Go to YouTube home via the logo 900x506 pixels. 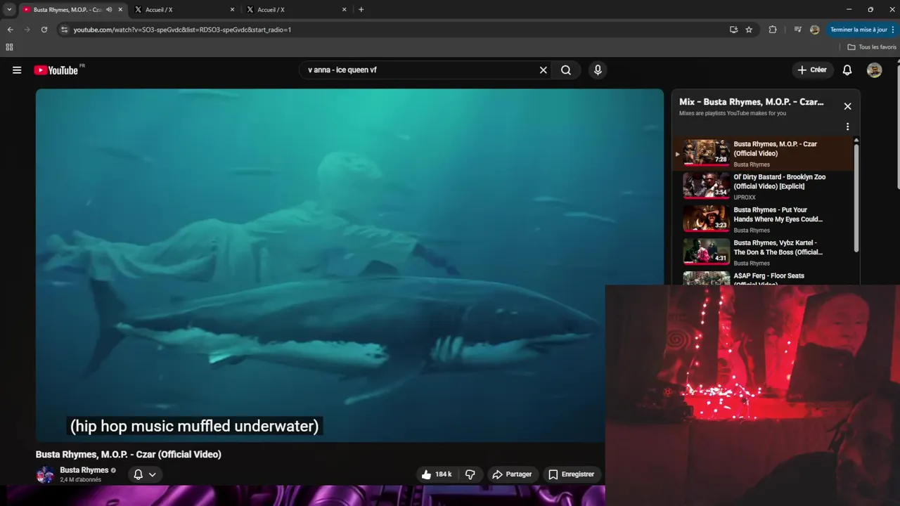[x=56, y=70]
